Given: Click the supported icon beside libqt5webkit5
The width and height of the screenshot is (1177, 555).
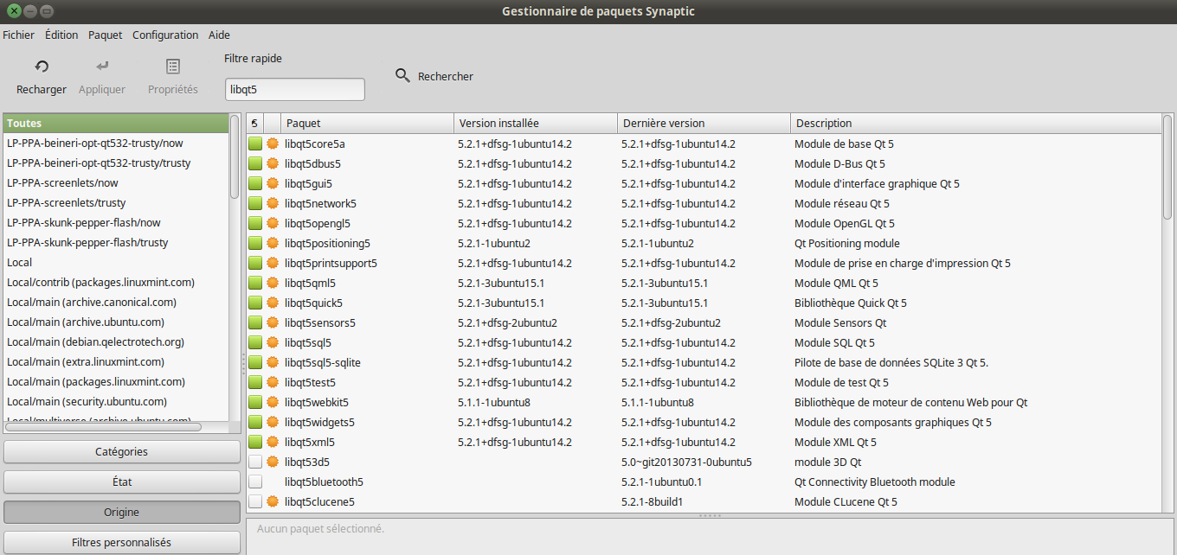Looking at the screenshot, I should click(x=273, y=403).
